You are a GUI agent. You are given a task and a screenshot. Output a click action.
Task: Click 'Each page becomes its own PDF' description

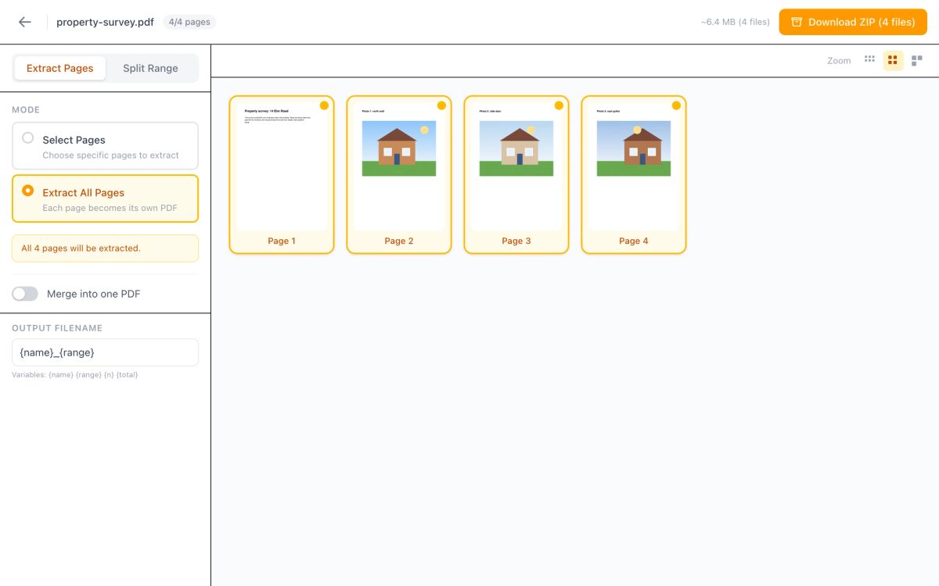(x=110, y=208)
